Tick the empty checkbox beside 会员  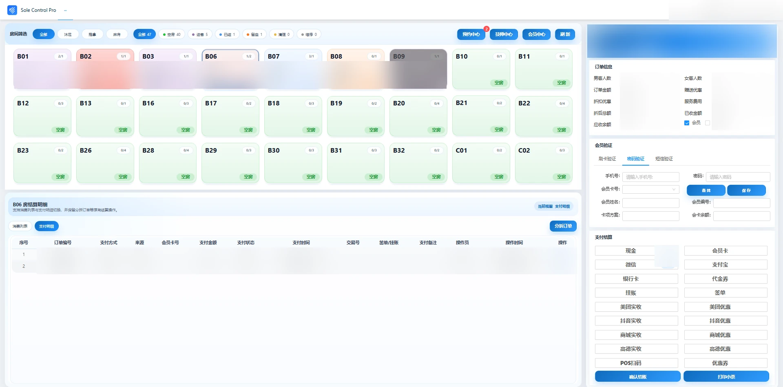tap(708, 123)
